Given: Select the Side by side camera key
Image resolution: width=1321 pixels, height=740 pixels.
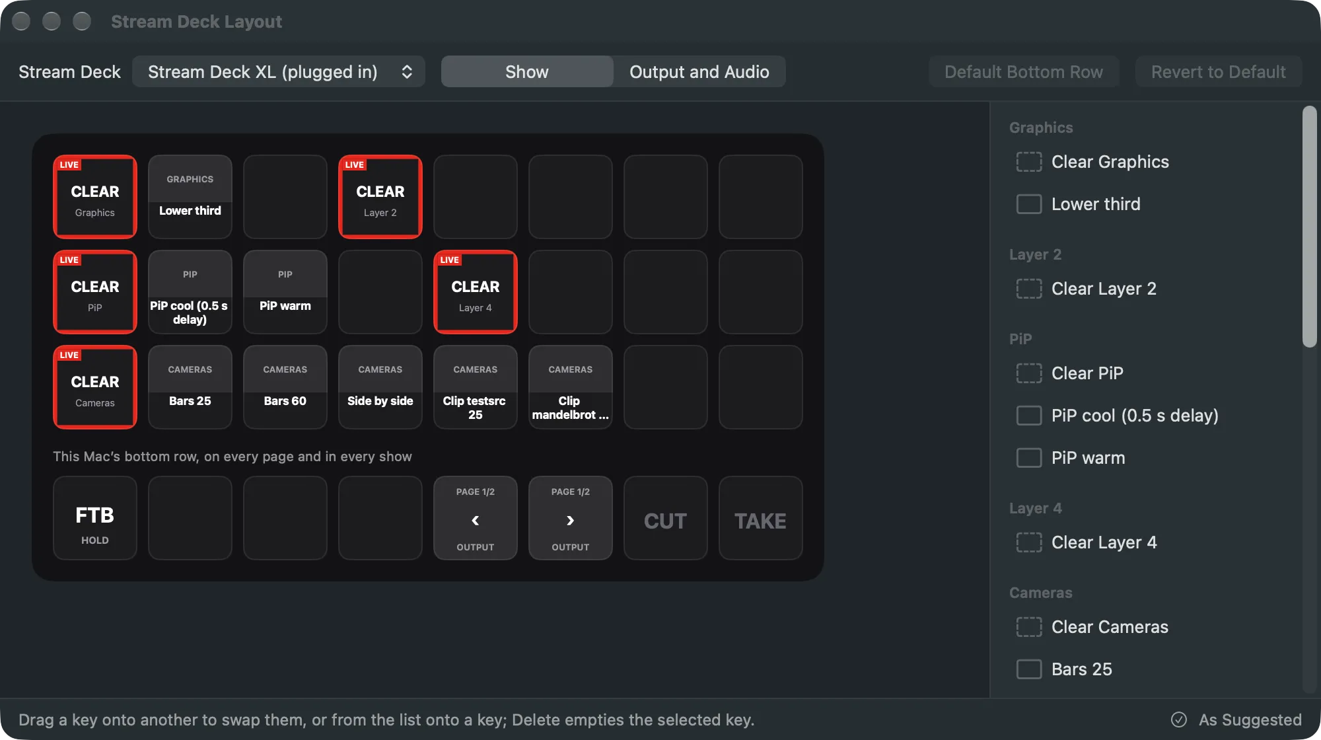Looking at the screenshot, I should [x=380, y=387].
